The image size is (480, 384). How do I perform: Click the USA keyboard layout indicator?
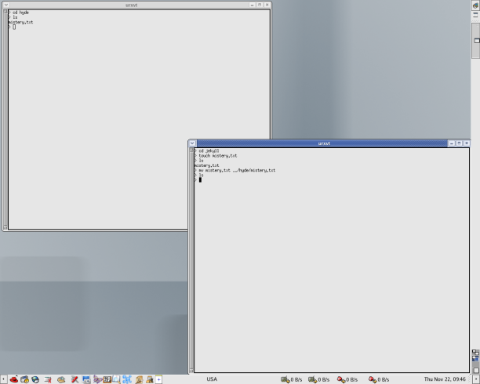point(212,379)
